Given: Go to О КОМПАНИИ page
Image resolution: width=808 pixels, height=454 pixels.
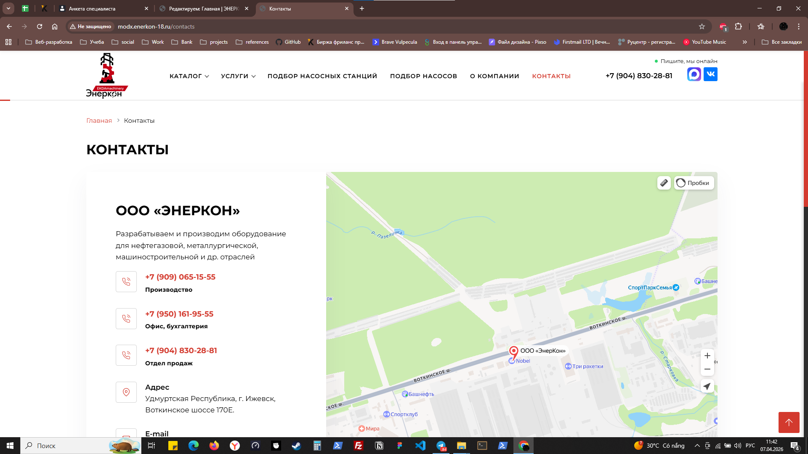Looking at the screenshot, I should 494,76.
